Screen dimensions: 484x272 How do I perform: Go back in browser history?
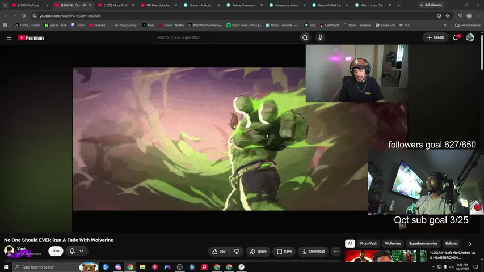point(6,16)
